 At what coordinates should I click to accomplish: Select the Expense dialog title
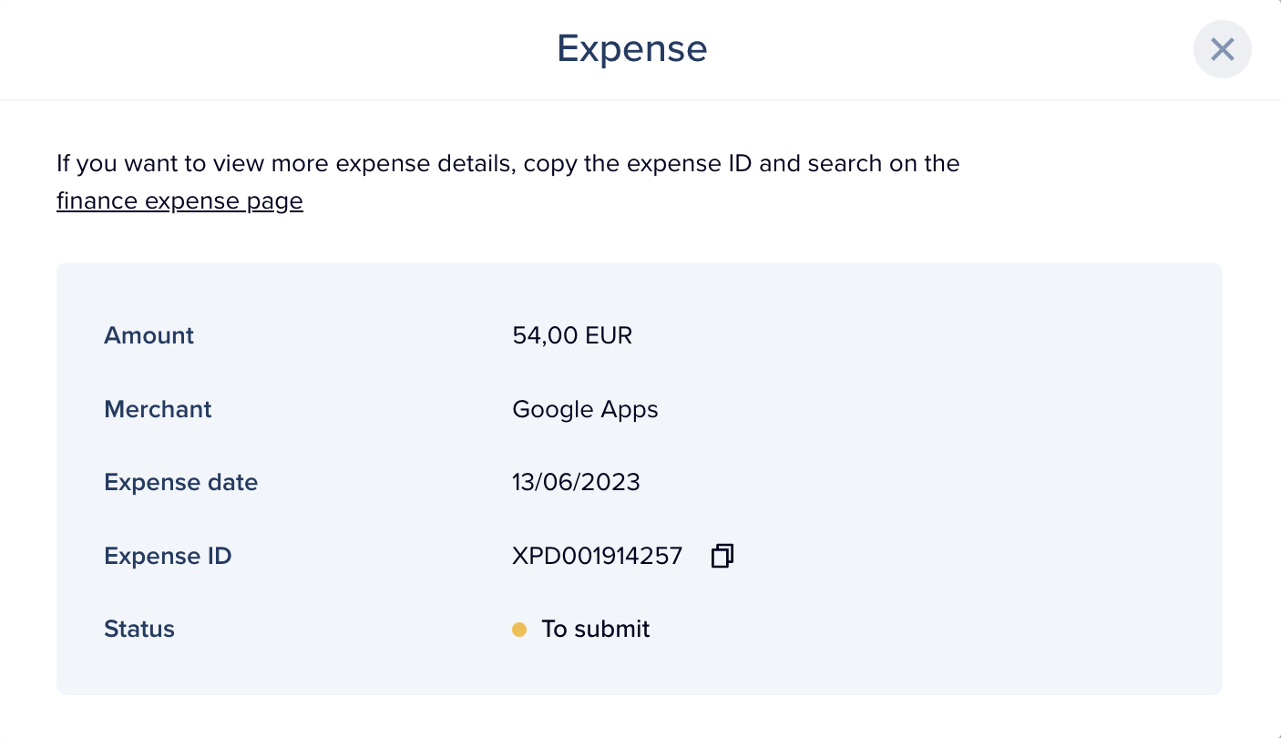[x=631, y=48]
